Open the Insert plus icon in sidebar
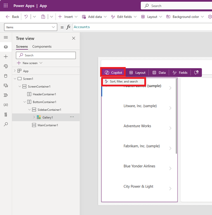212x215 pixels. [6, 56]
